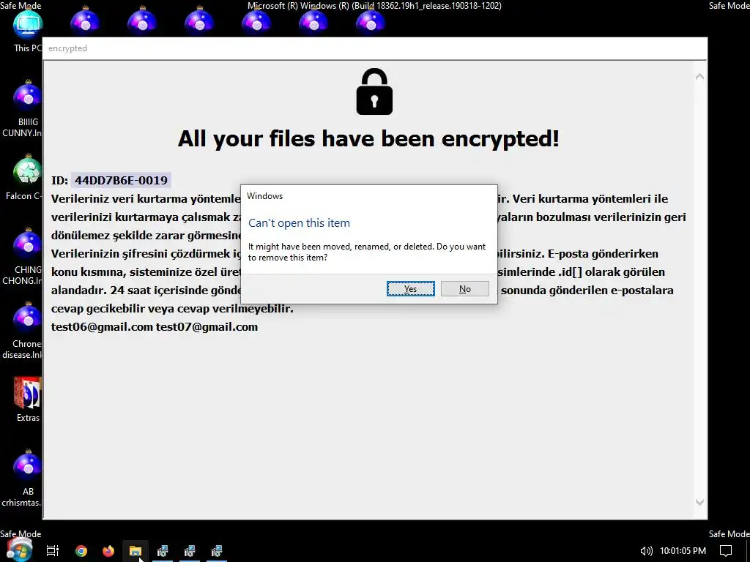Click the volume speaker tray icon

point(646,551)
